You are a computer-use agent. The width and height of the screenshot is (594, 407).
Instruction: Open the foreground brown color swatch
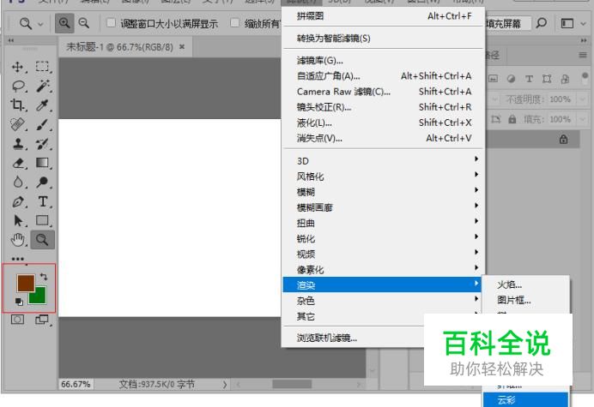[x=25, y=283]
